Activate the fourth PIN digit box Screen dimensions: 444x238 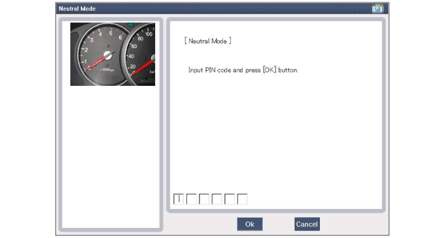coord(217,199)
